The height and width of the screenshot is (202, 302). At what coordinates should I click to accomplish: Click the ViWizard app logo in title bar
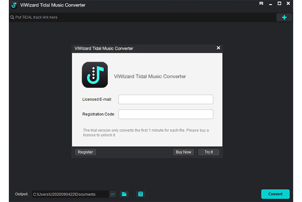point(14,5)
